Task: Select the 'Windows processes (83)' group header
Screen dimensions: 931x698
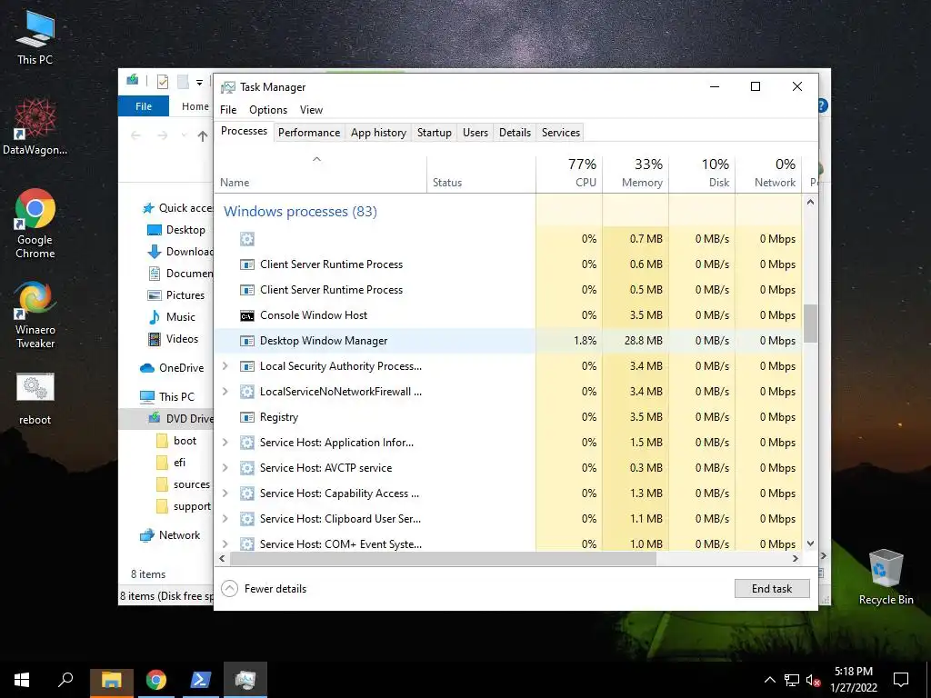Action: pos(300,212)
